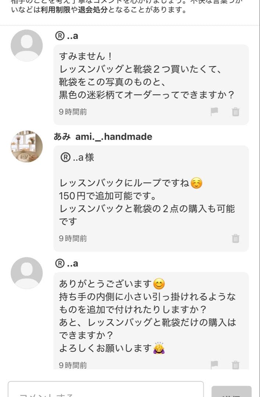Flag the last comment from Ⓡ..a
Screen dimensions: 260x397
coord(215,365)
